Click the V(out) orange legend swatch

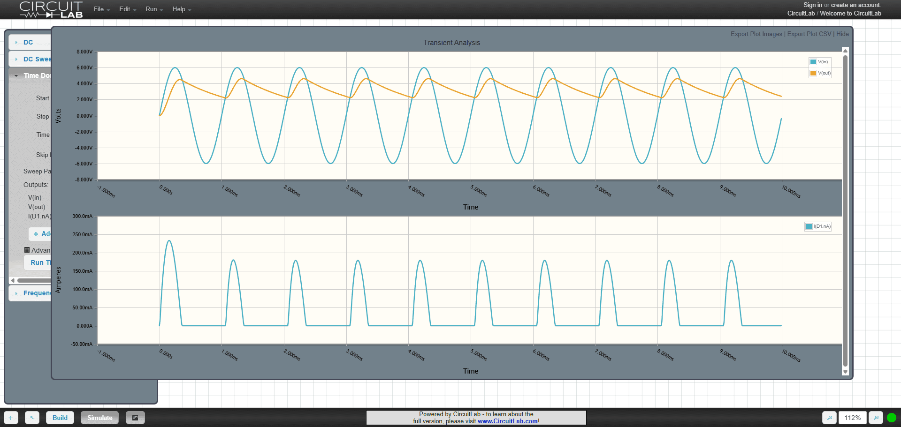click(x=813, y=73)
